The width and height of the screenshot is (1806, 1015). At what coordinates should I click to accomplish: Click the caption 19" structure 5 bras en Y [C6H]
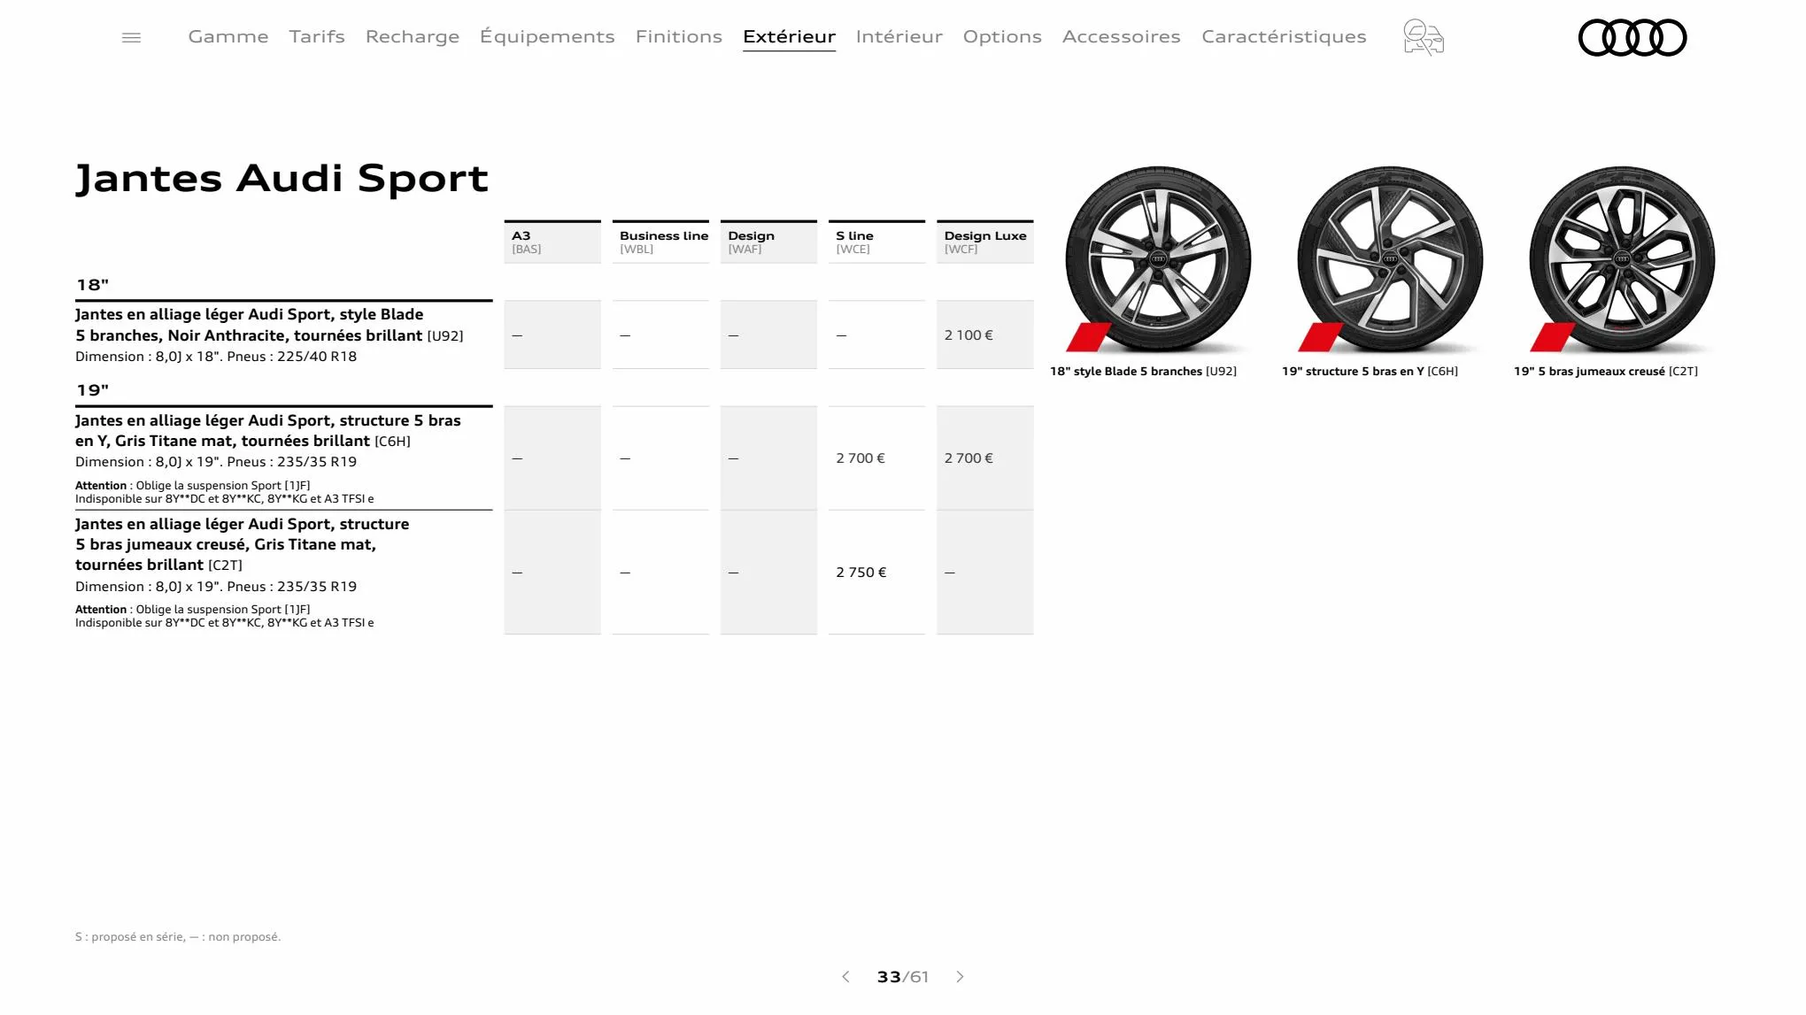[x=1370, y=372]
